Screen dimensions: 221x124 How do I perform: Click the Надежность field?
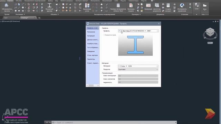point(138,82)
